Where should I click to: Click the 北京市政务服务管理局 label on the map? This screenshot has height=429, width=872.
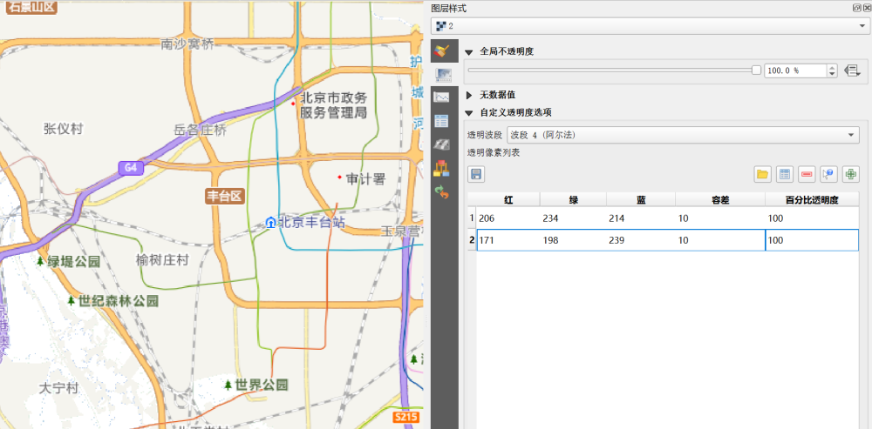click(x=334, y=105)
